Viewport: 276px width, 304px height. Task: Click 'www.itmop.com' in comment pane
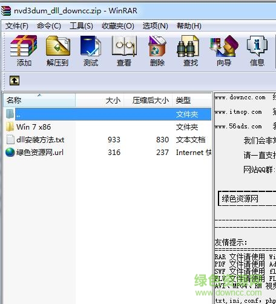(x=238, y=112)
